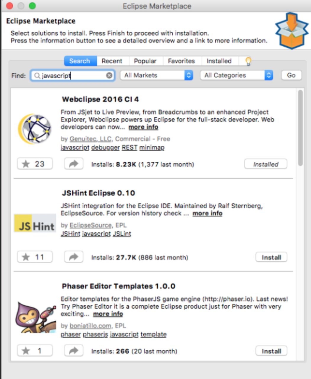Click the javascript tag under Webclipse
311x379 pixels.
coord(75,148)
